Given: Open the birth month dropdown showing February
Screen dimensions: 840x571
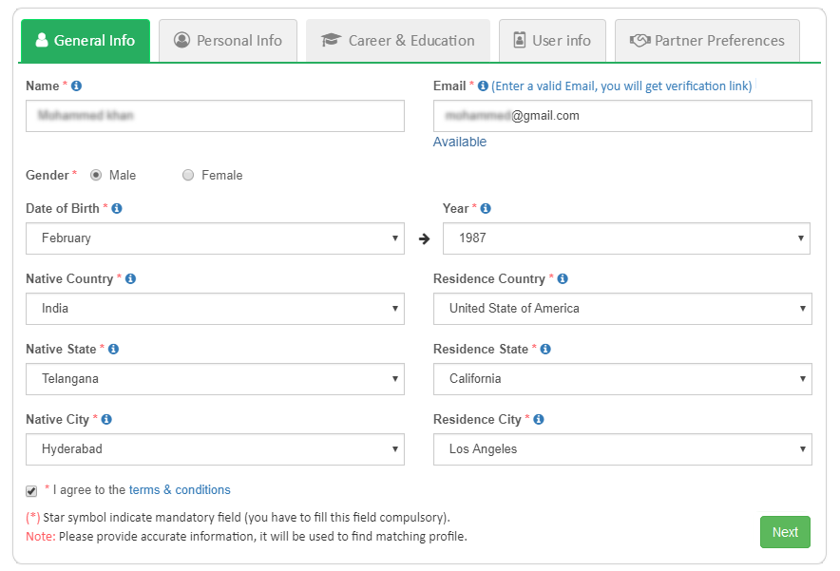Looking at the screenshot, I should pyautogui.click(x=215, y=238).
